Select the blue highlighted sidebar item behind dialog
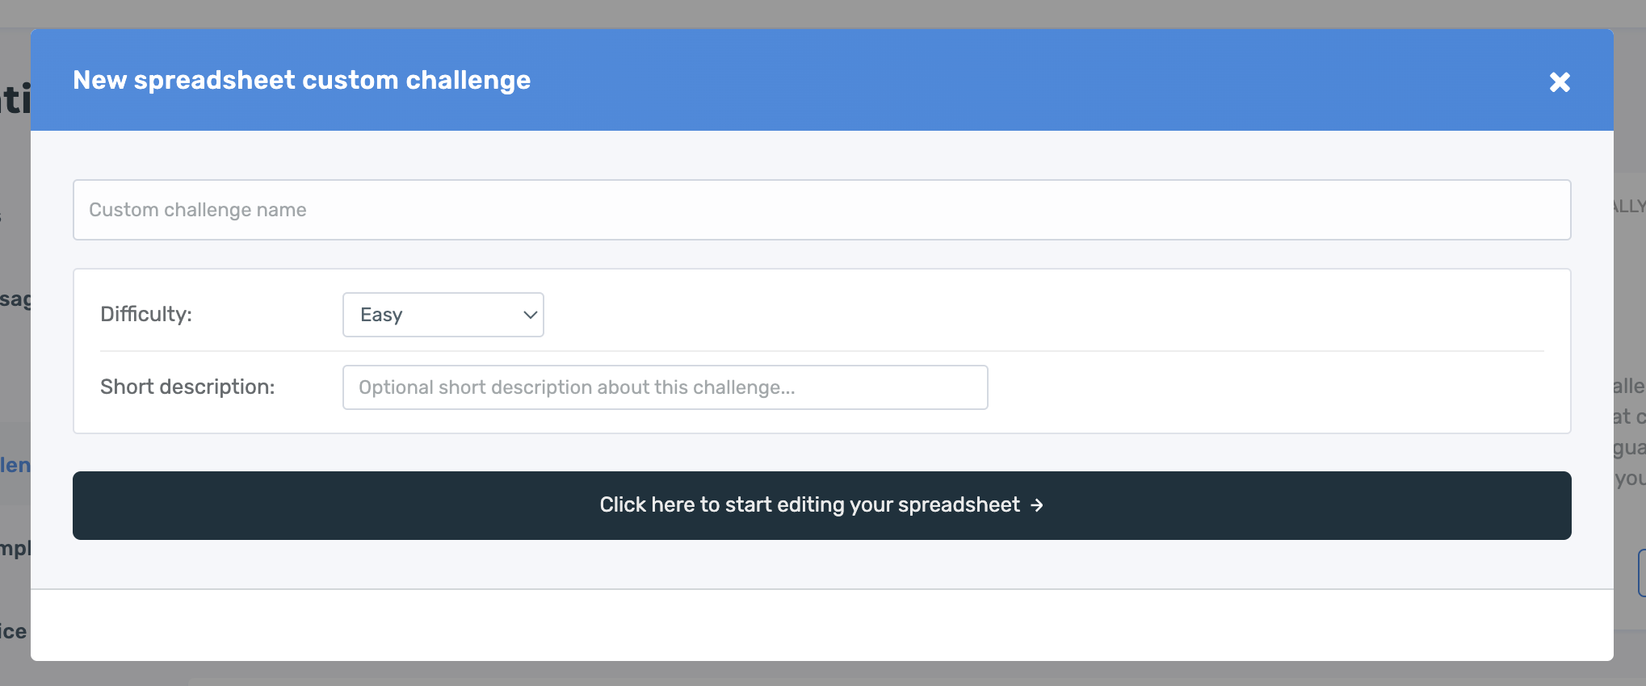Viewport: 1646px width, 686px height. [x=15, y=465]
